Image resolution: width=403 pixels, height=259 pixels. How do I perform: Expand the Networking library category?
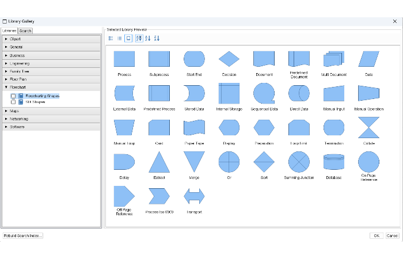pos(6,119)
